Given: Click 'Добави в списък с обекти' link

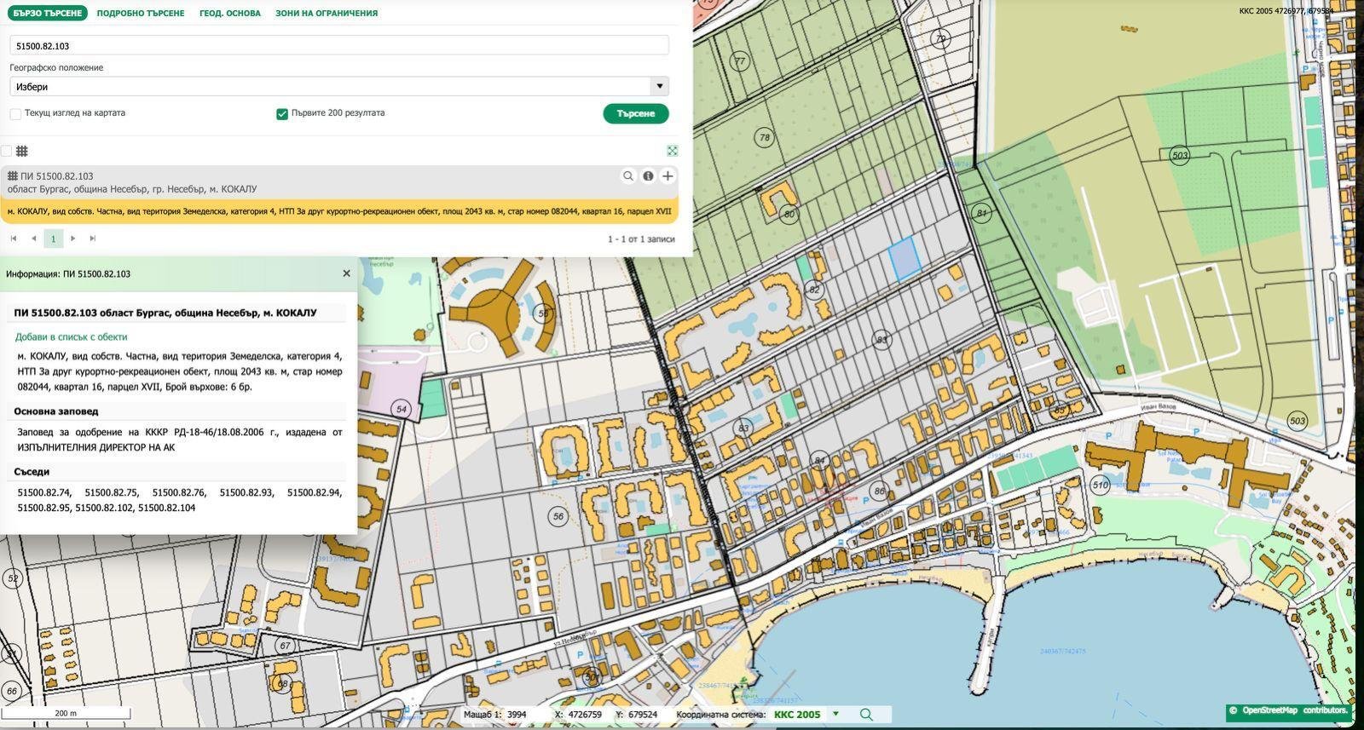Looking at the screenshot, I should (x=72, y=336).
